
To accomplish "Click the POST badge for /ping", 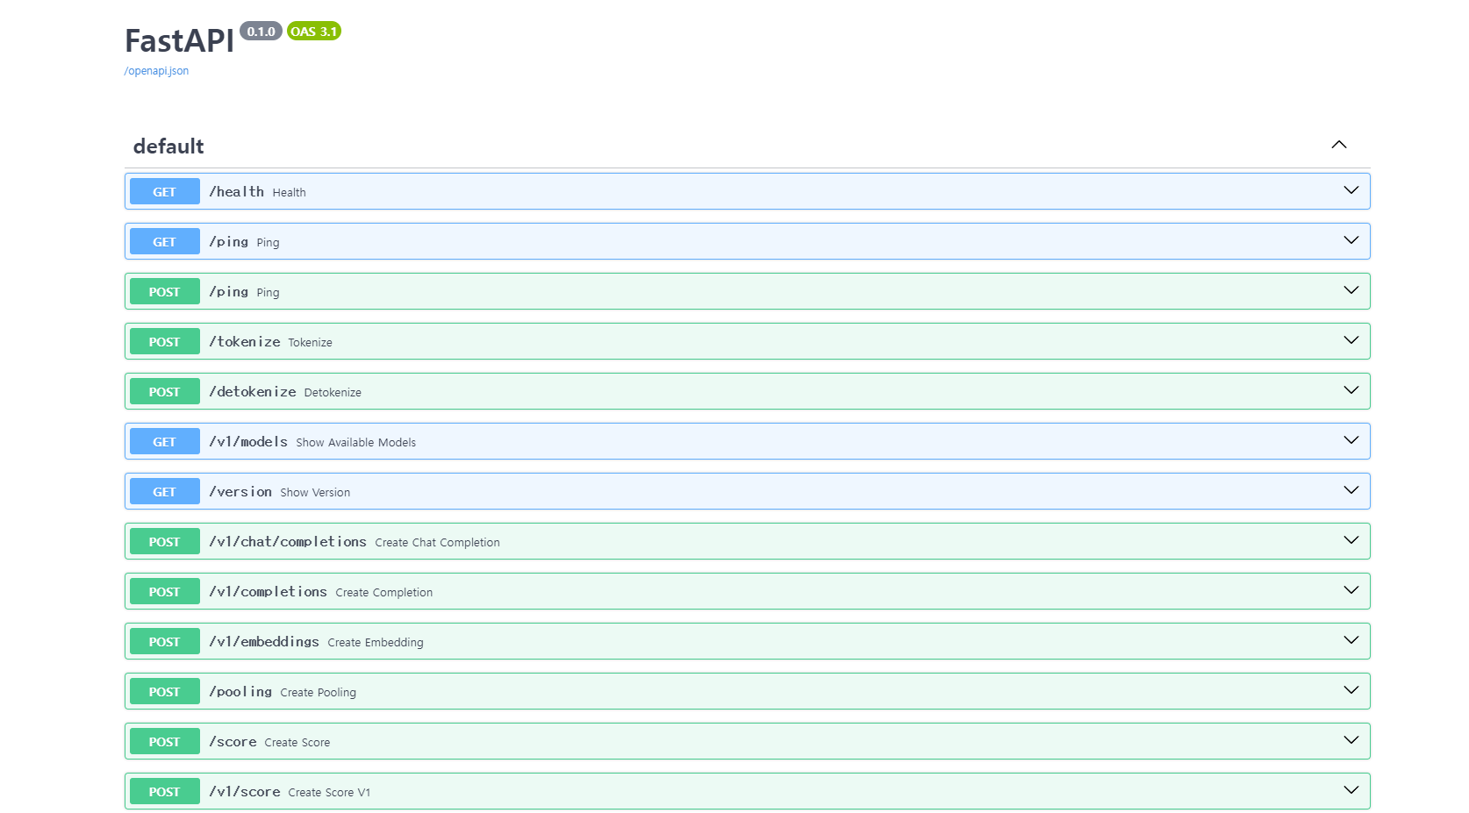I will [x=165, y=291].
